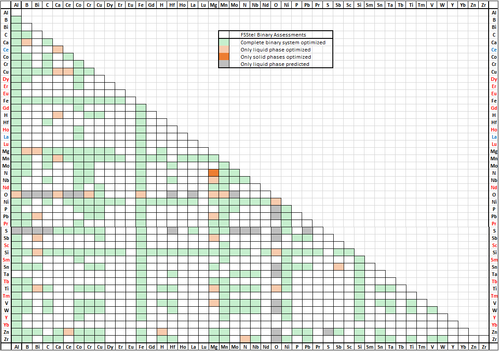
Task: Click the dark orange cell in the N row
Action: (x=214, y=173)
